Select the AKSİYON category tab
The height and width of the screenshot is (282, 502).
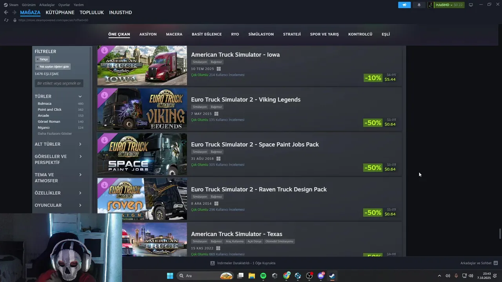(148, 34)
